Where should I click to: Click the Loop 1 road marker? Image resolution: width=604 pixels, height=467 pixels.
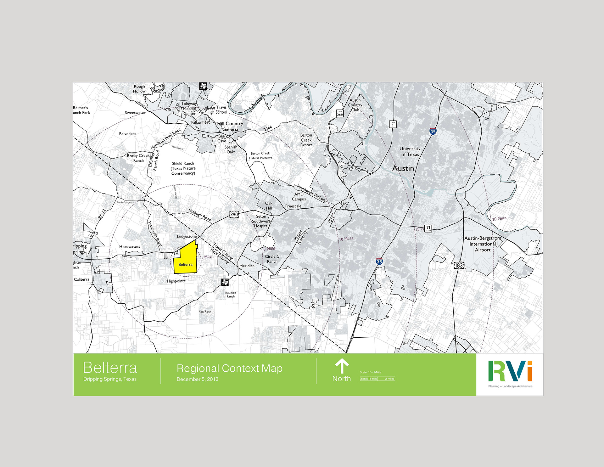point(393,124)
